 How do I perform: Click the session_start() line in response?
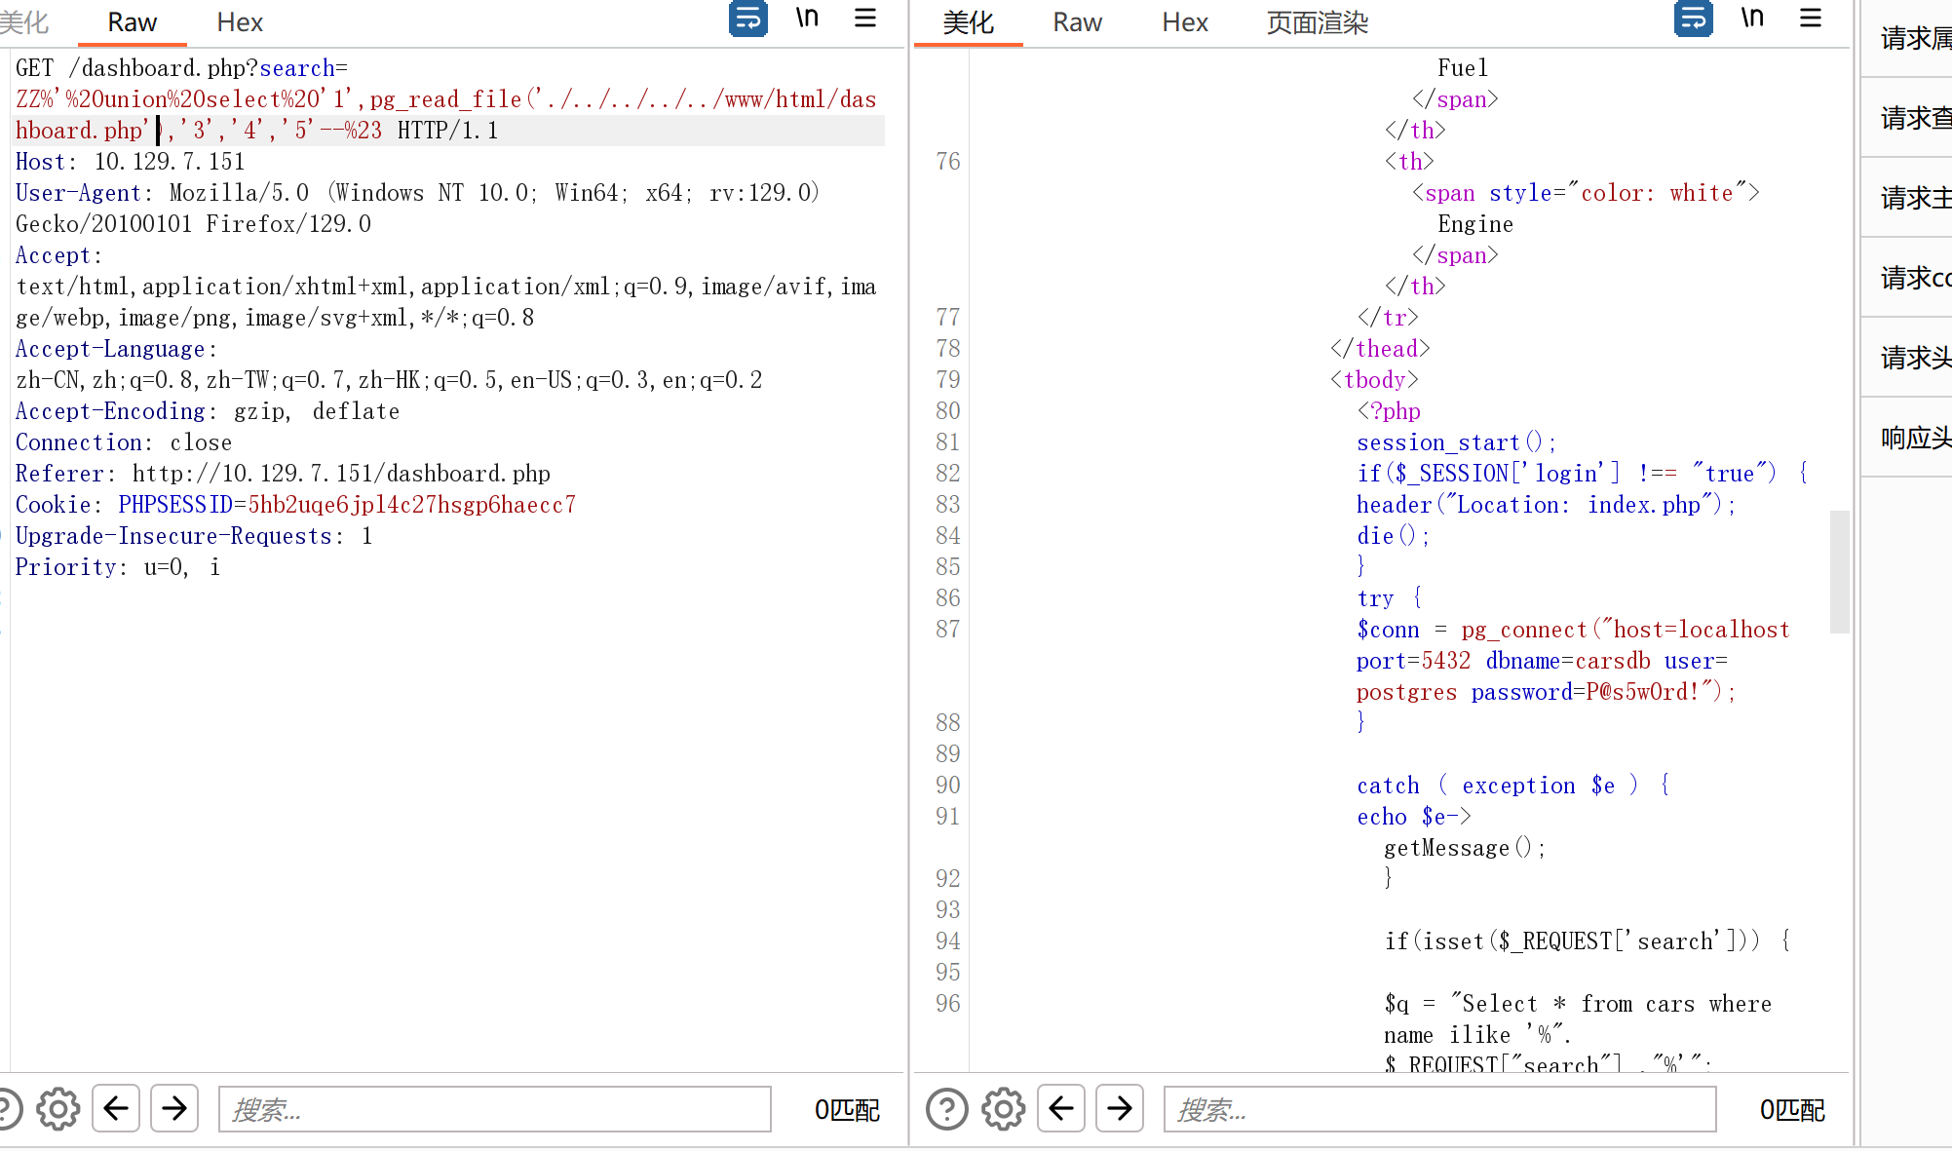pyautogui.click(x=1457, y=442)
